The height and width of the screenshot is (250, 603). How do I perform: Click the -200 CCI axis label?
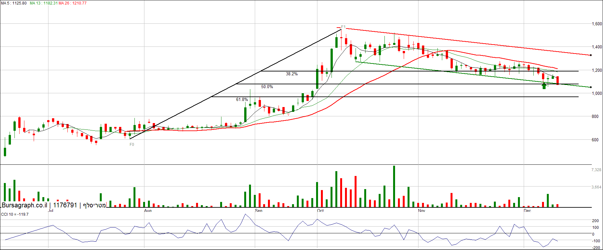pyautogui.click(x=595, y=248)
